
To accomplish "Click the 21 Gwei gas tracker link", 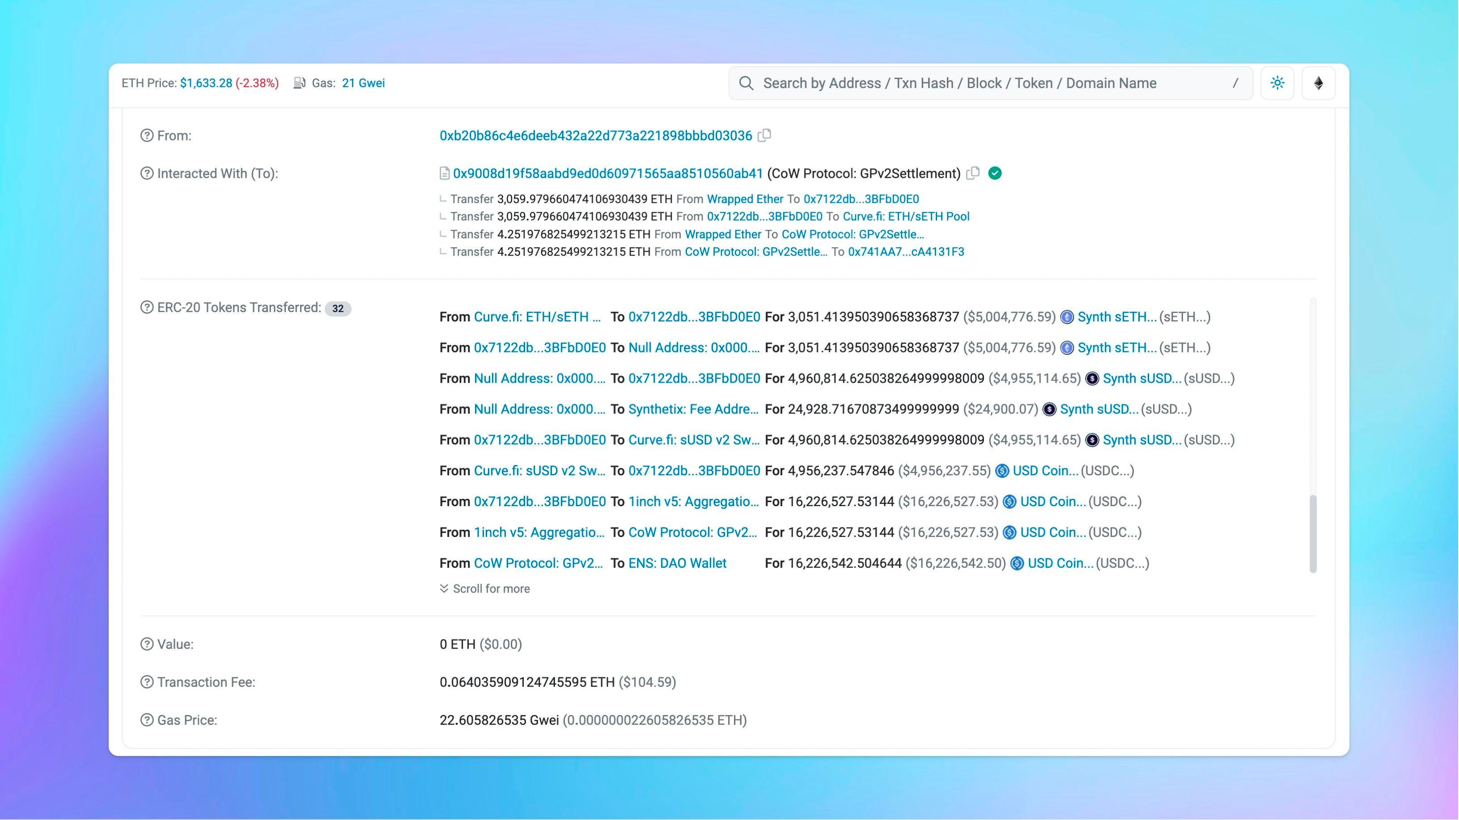I will [363, 83].
